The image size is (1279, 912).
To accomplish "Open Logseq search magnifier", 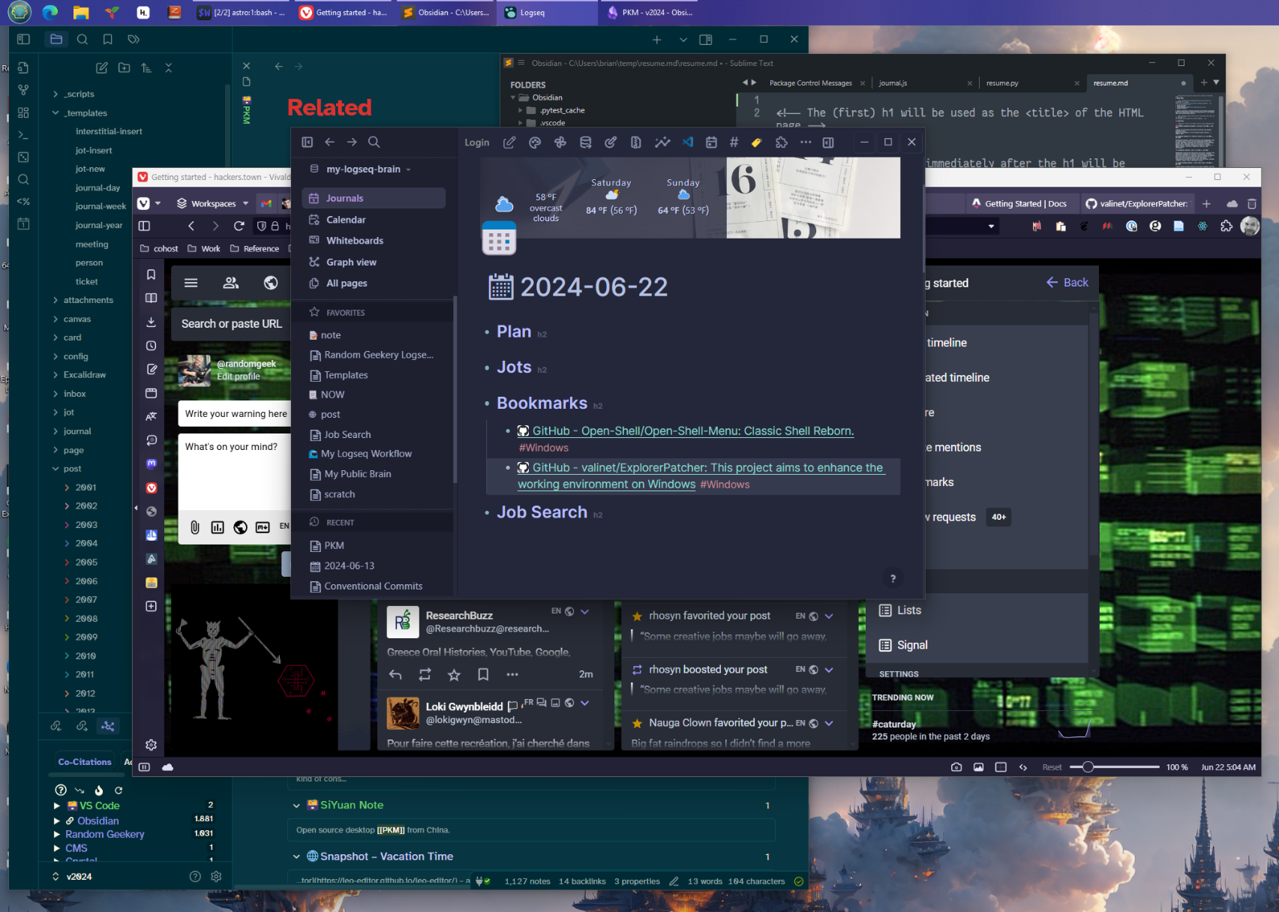I will tap(374, 142).
